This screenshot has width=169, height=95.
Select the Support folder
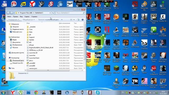coord(32,37)
